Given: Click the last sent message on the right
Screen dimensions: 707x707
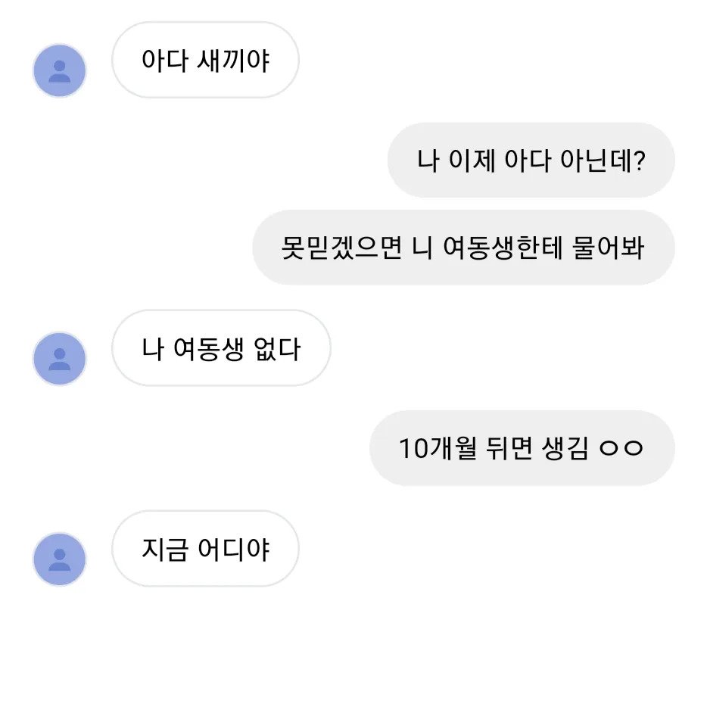Looking at the screenshot, I should (521, 448).
